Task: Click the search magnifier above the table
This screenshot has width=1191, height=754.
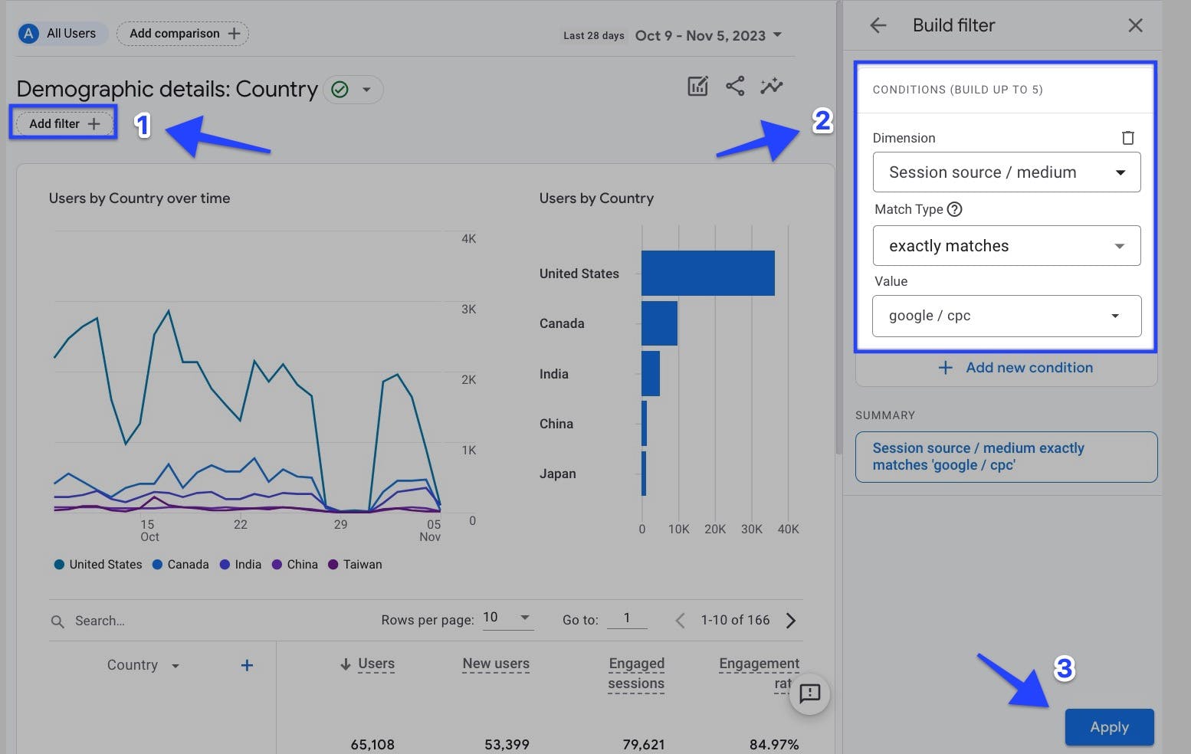Action: coord(58,621)
